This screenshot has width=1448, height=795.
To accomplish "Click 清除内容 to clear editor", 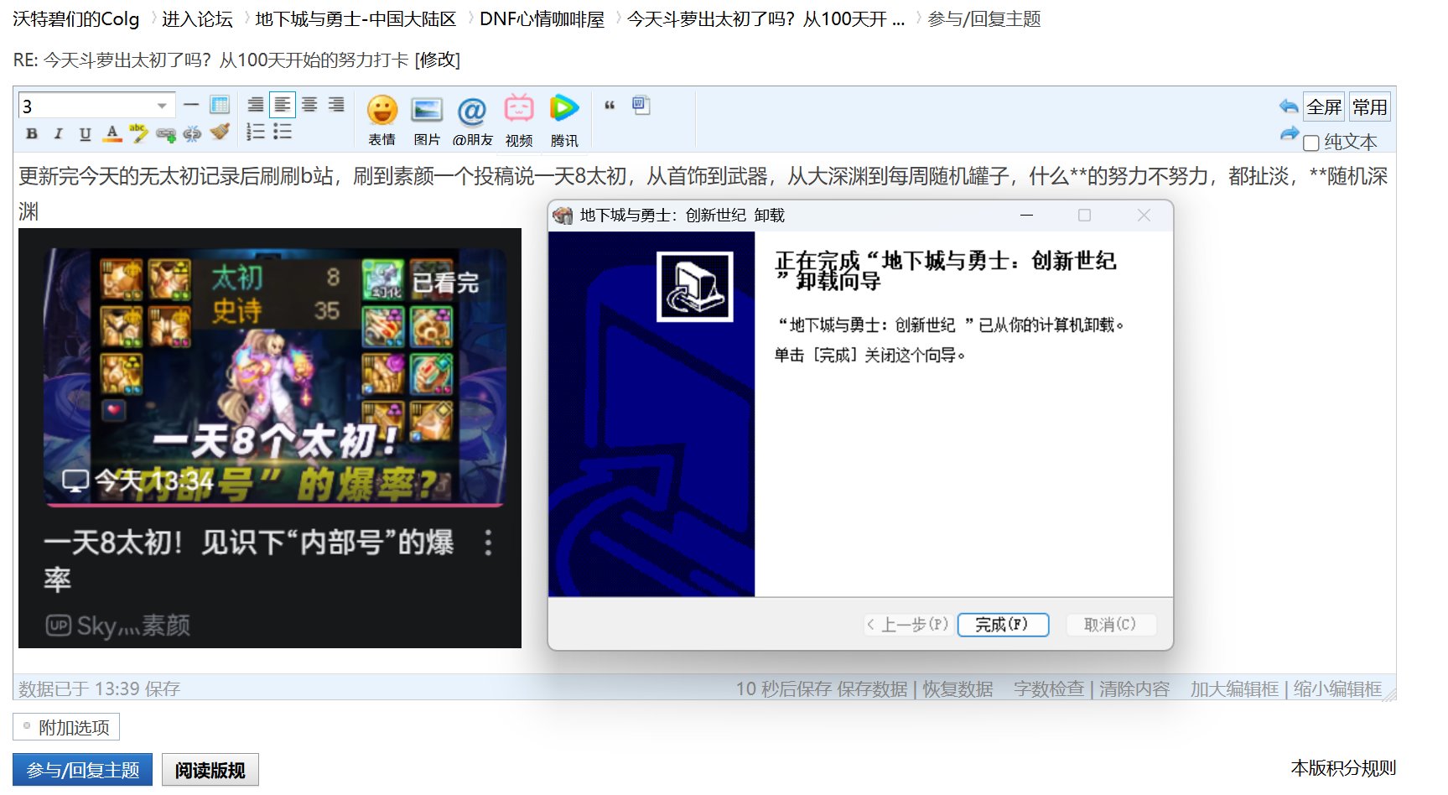I will (1134, 688).
